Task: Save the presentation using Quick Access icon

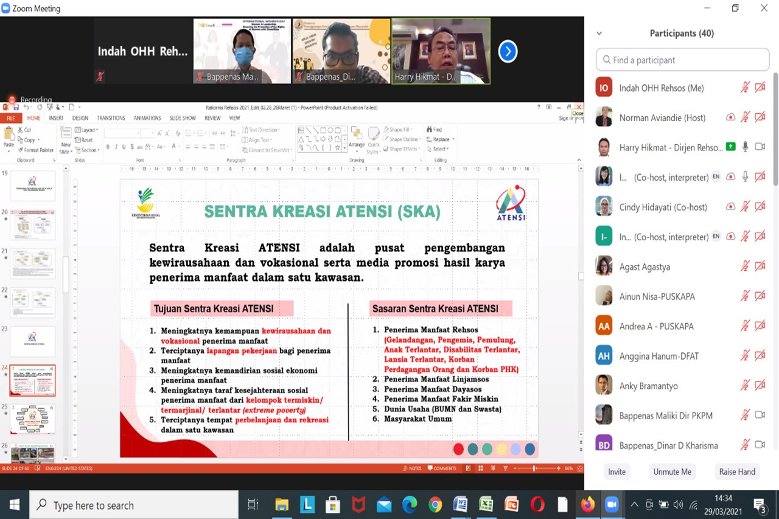Action: click(17, 107)
